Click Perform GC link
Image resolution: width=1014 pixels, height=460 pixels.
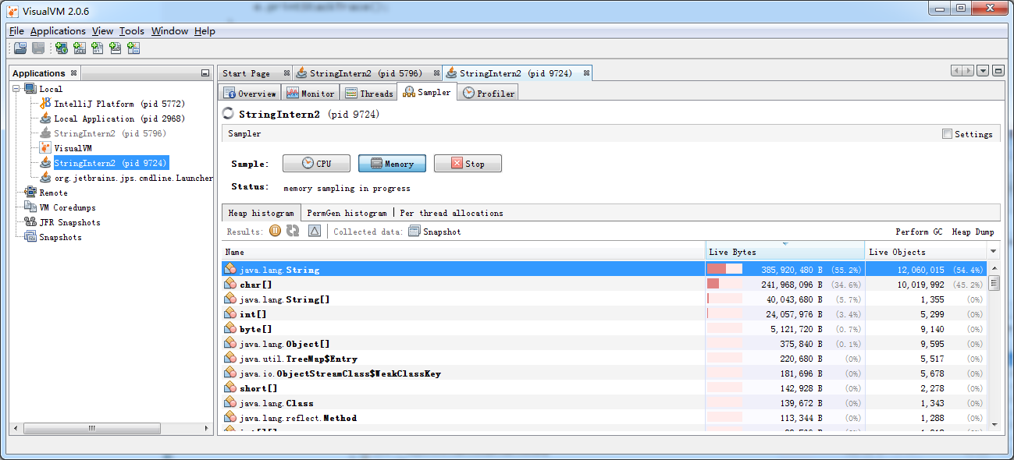(x=919, y=232)
